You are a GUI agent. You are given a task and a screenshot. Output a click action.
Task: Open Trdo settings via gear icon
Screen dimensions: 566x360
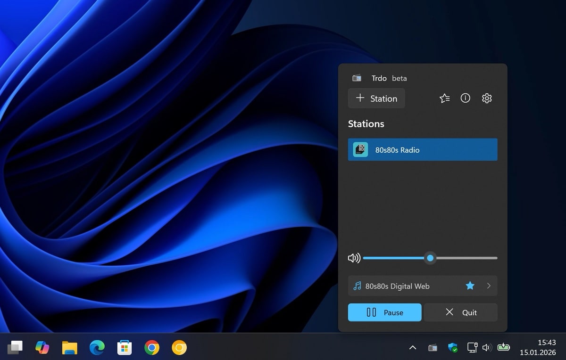pyautogui.click(x=486, y=98)
